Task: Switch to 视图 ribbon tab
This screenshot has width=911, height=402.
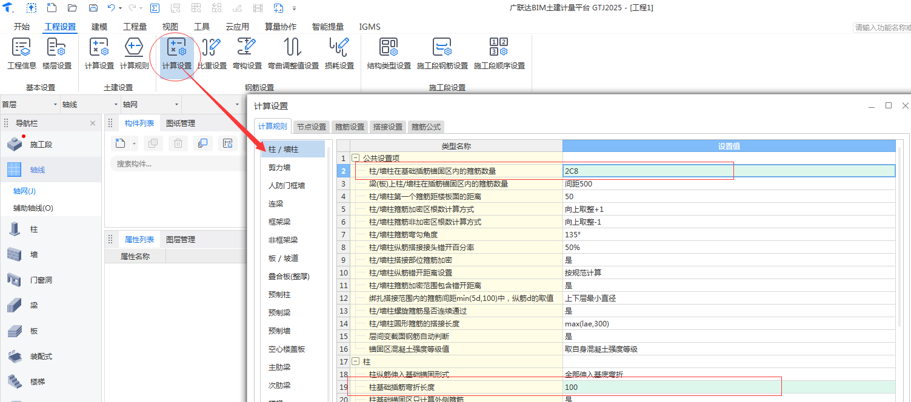Action: point(170,27)
